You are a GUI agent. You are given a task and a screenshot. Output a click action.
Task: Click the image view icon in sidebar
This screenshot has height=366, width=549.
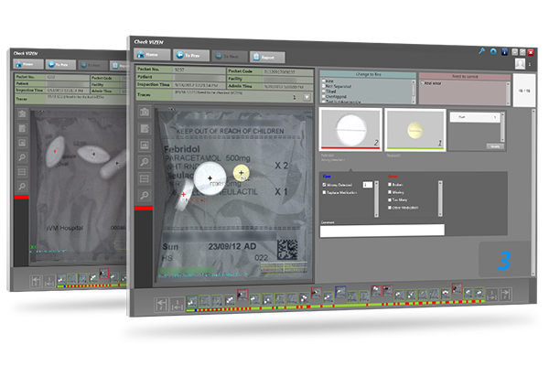(145, 145)
